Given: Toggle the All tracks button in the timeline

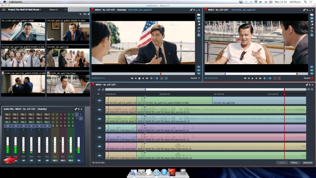Looking at the screenshot, I should coord(98,94).
